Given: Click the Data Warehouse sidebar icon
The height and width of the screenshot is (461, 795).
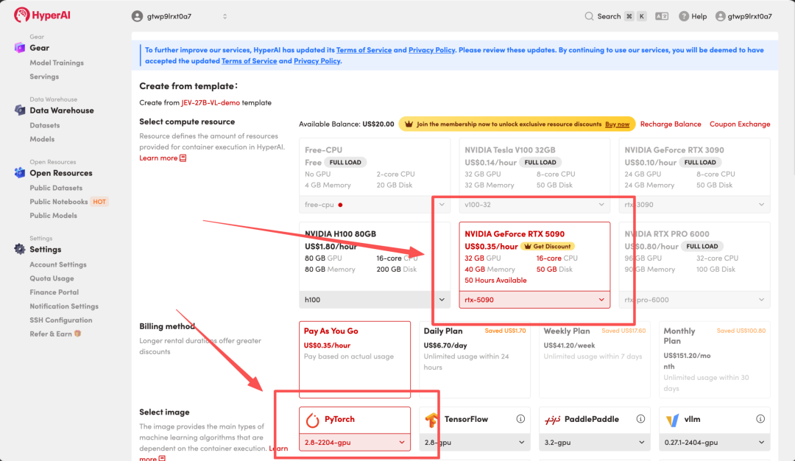Looking at the screenshot, I should click(20, 110).
